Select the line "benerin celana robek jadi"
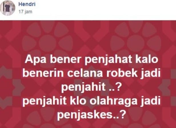This screenshot has height=128, width=176. click(91, 73)
